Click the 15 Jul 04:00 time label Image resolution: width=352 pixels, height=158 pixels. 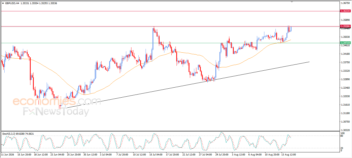tap(155, 155)
